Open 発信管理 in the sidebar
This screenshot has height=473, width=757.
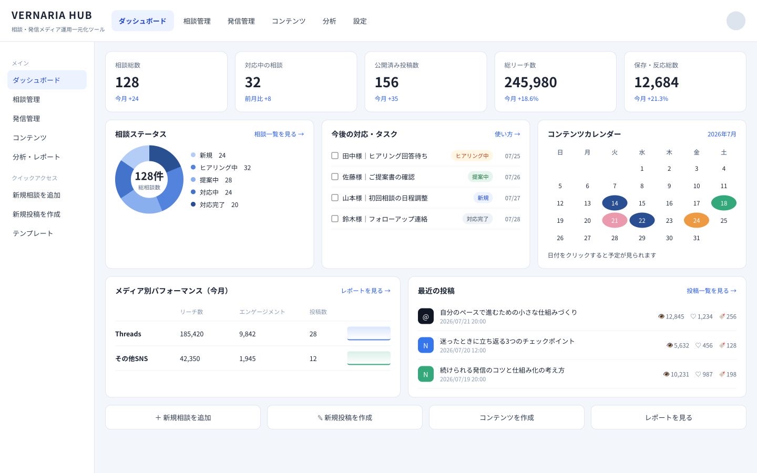pyautogui.click(x=47, y=119)
